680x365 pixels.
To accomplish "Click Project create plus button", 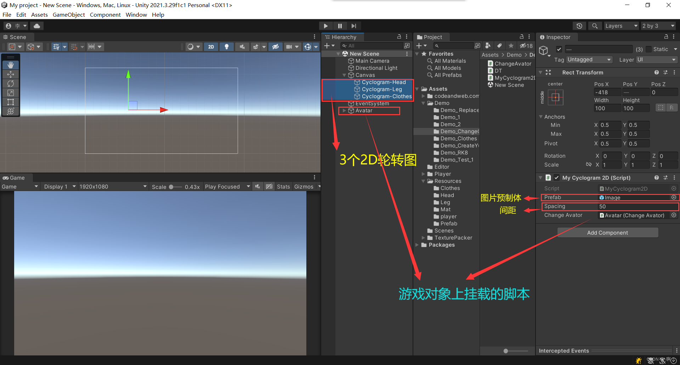I will 421,46.
